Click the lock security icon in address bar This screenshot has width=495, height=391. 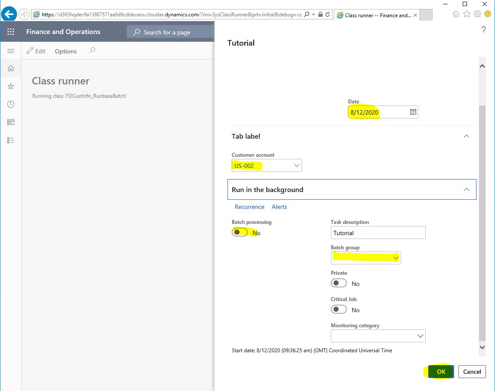tap(321, 15)
